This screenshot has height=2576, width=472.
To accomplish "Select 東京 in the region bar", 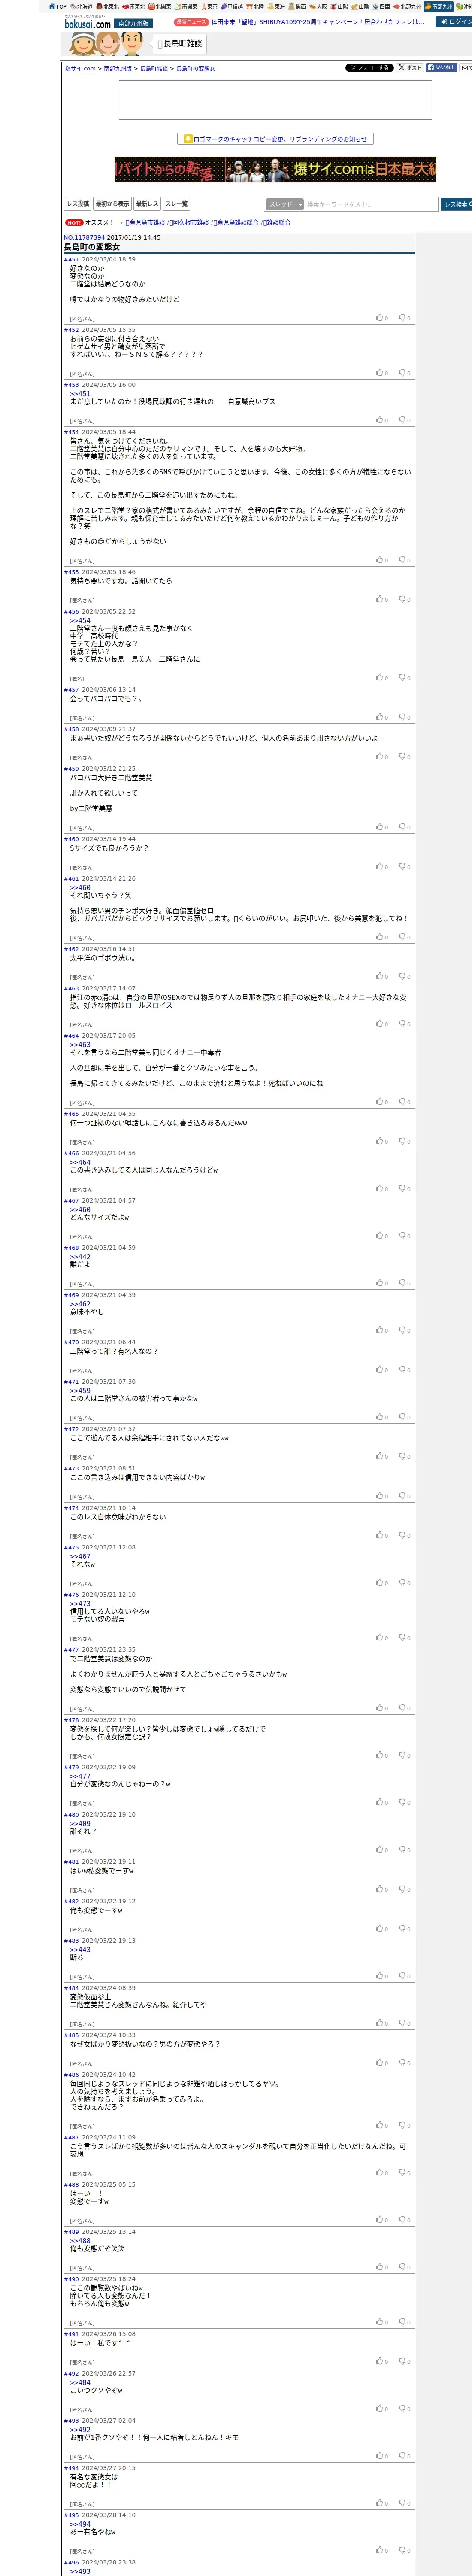I will [x=209, y=6].
